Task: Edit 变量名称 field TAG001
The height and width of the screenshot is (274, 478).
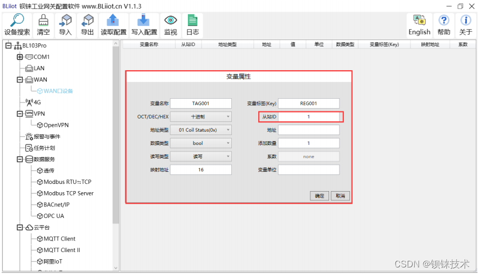Action: pyautogui.click(x=201, y=103)
